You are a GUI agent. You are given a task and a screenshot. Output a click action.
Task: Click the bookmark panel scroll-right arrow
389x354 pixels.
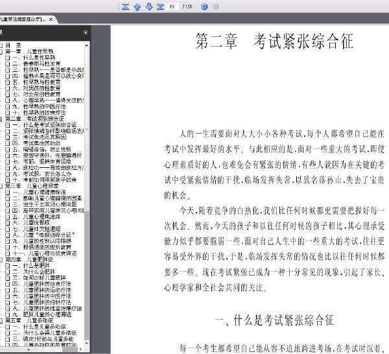tap(80, 349)
